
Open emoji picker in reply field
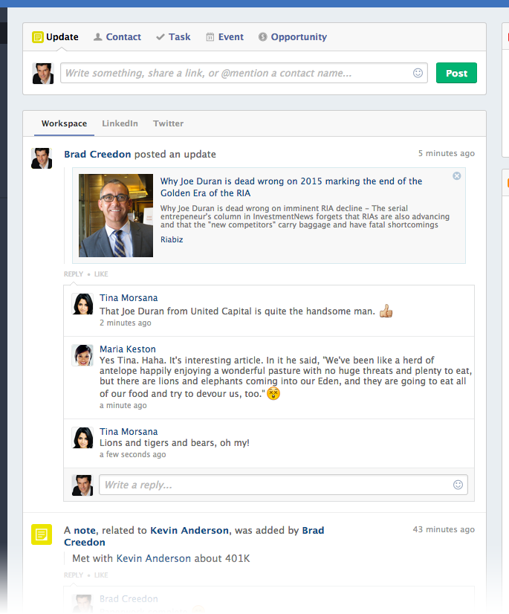(x=458, y=485)
